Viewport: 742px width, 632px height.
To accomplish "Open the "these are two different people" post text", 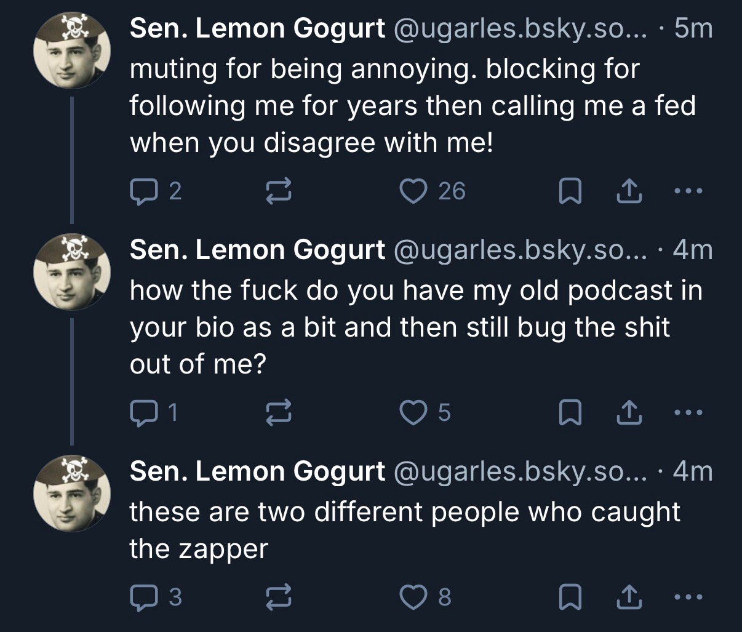I will tap(404, 530).
